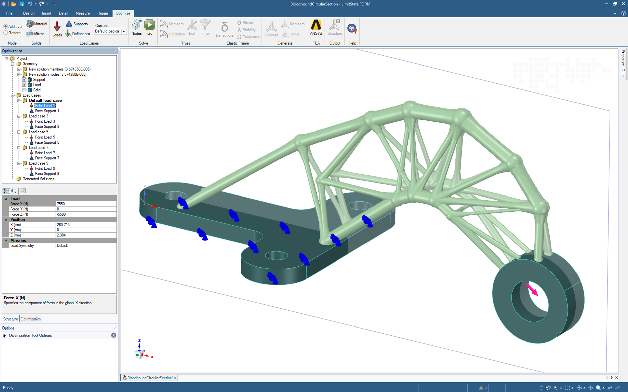
Task: Select Face Support 1 in tree
Action: (47, 111)
